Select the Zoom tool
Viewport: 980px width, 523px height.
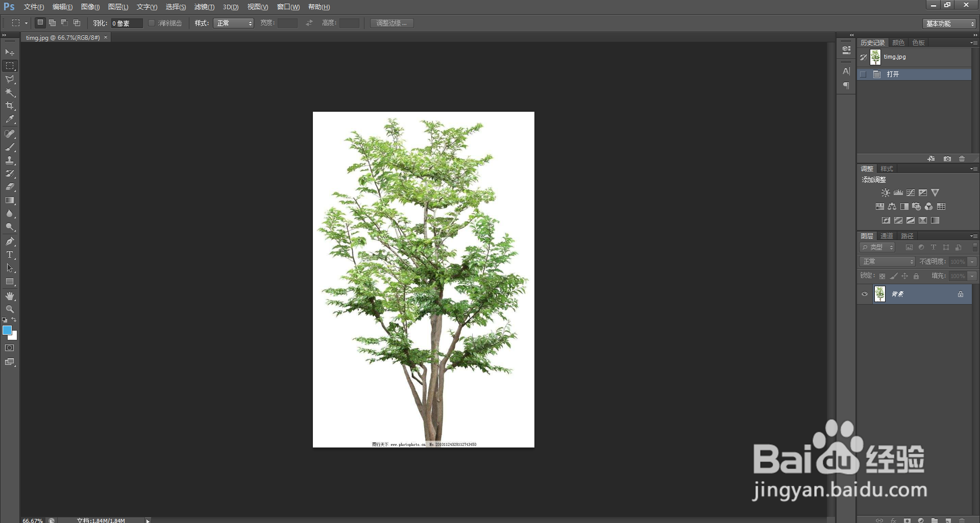(10, 309)
